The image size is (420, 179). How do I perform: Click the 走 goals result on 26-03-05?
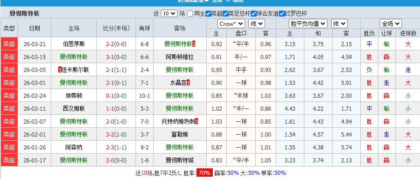coord(408,70)
